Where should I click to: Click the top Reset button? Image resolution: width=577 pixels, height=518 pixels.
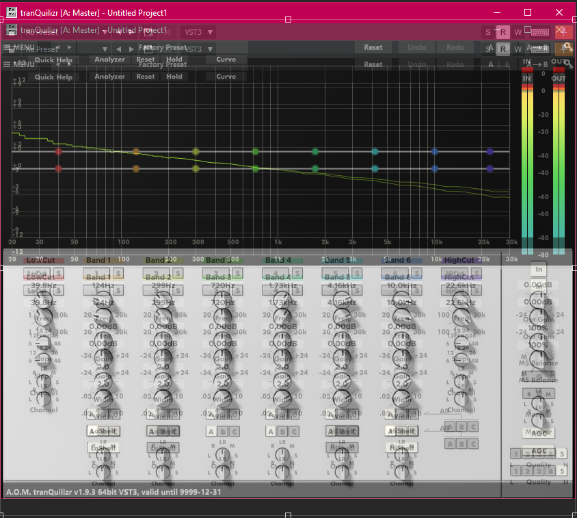click(x=373, y=47)
